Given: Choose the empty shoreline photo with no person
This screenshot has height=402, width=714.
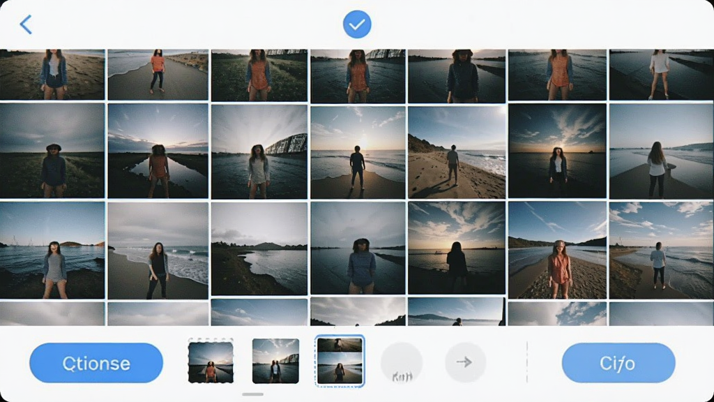Looking at the screenshot, I should pos(259,249).
